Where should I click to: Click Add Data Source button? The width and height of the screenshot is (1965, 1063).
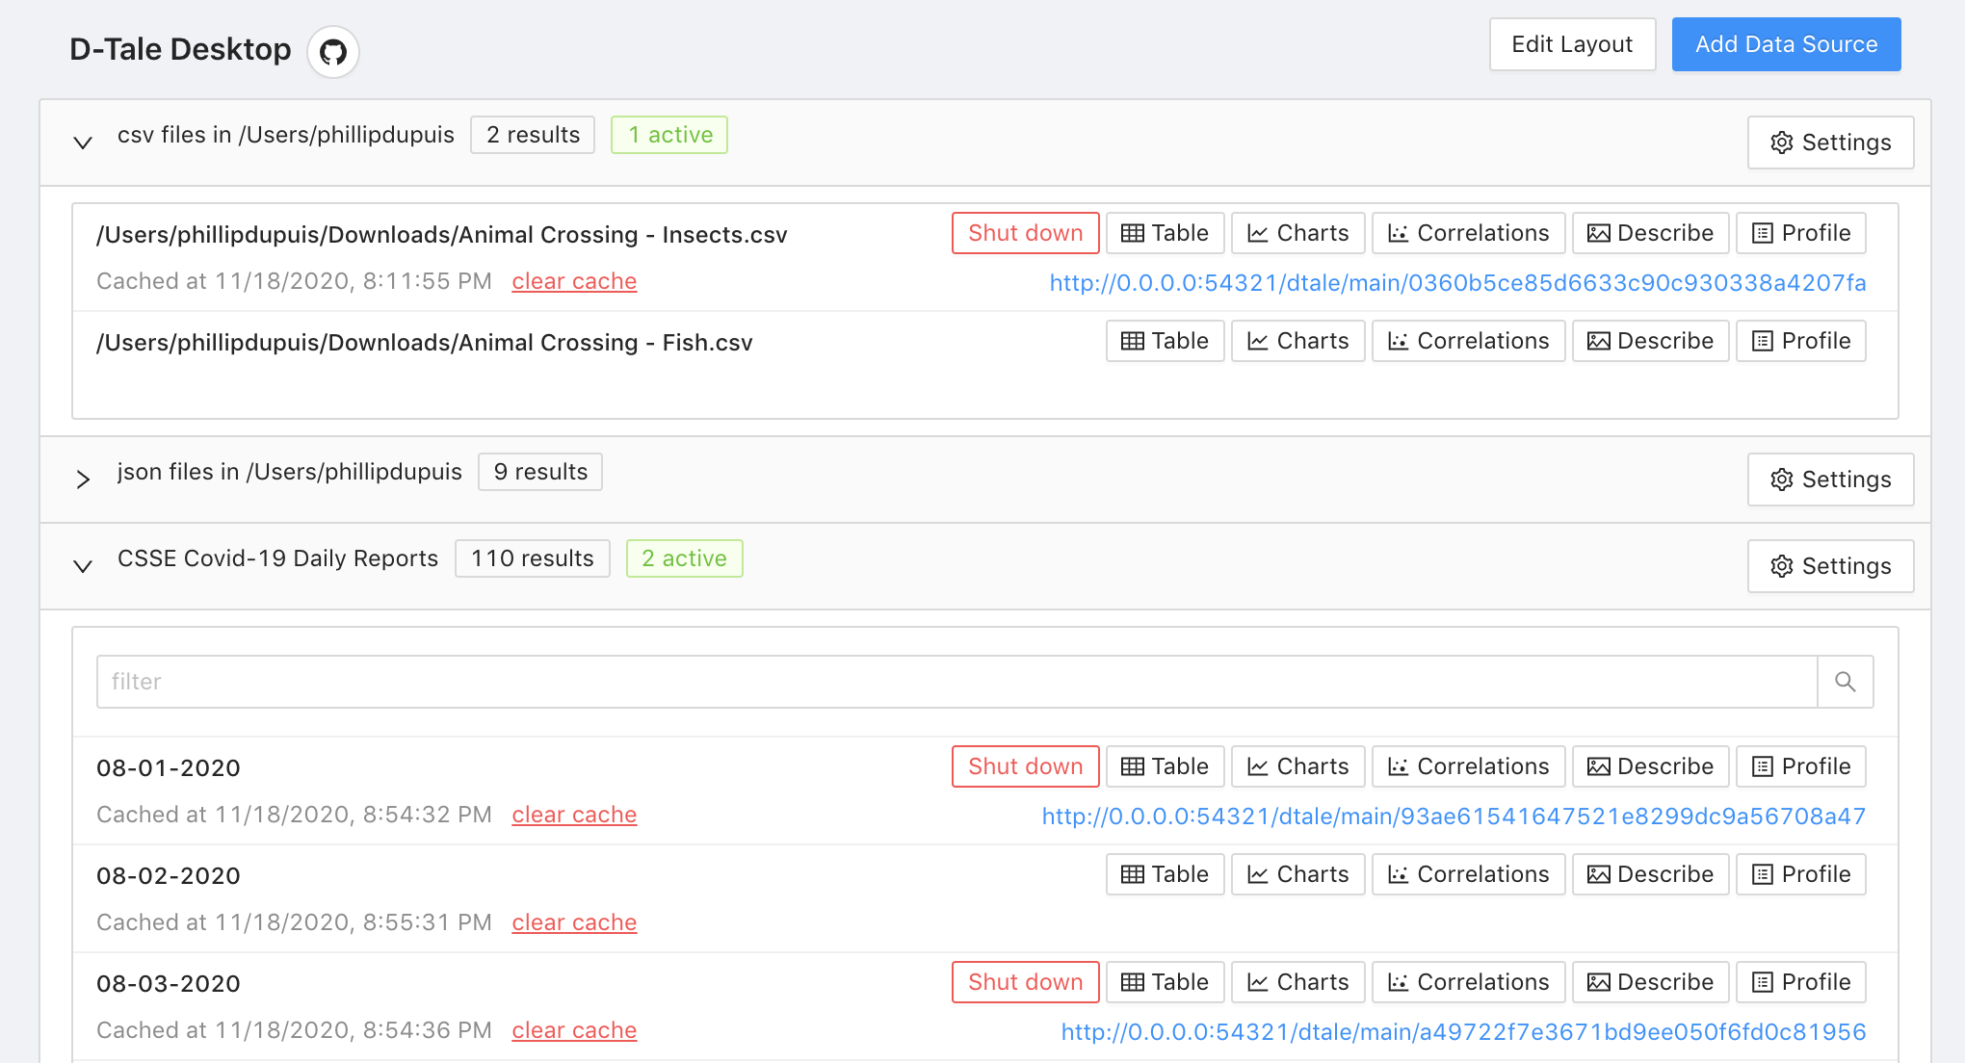(1786, 44)
